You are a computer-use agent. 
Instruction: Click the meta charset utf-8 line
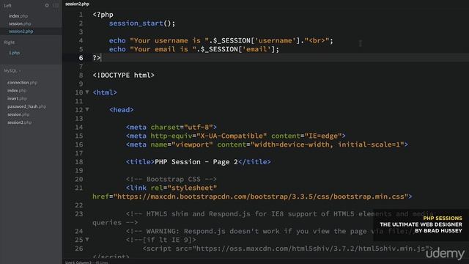coord(171,127)
